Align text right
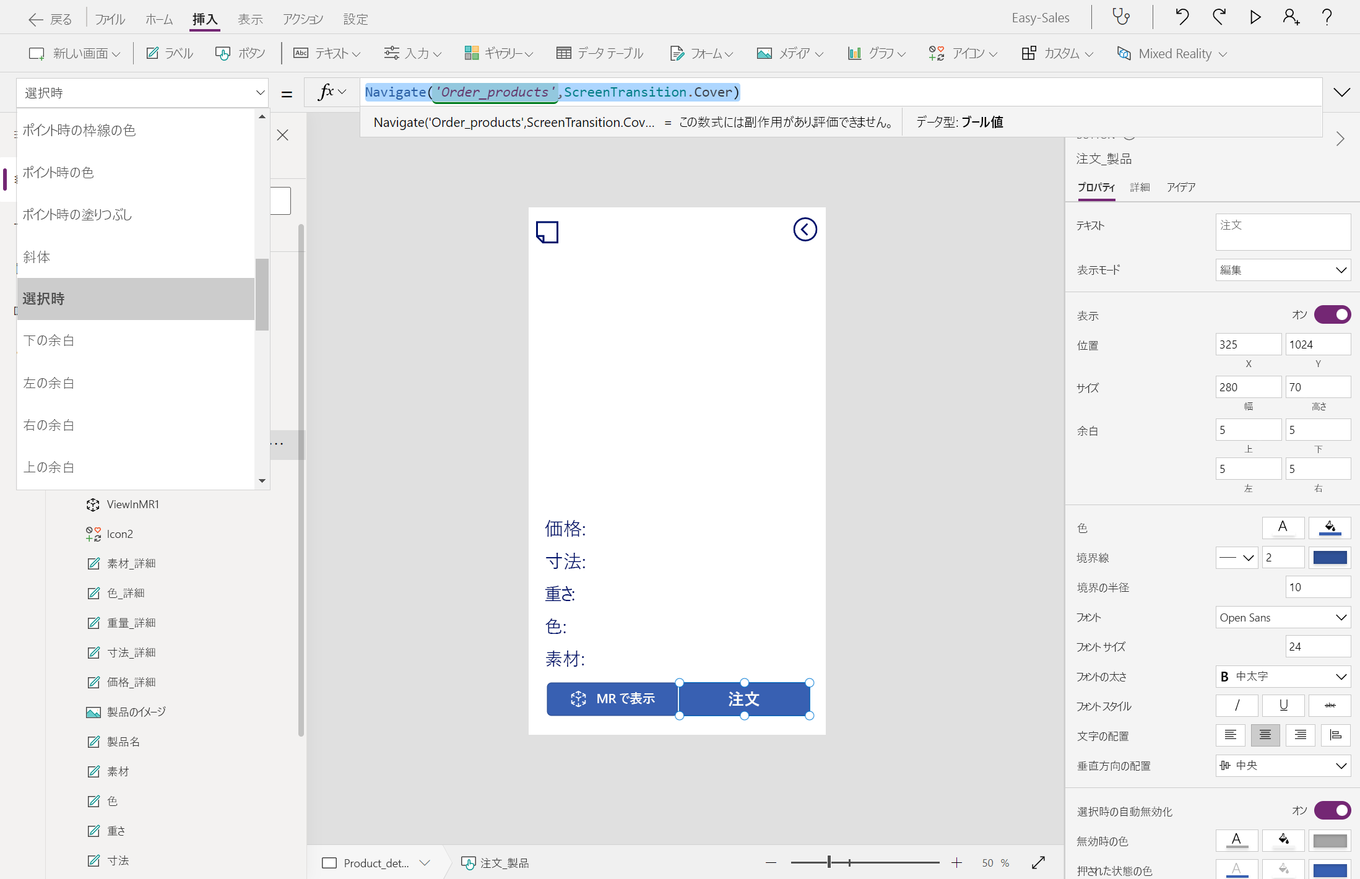1360x879 pixels. click(1300, 735)
